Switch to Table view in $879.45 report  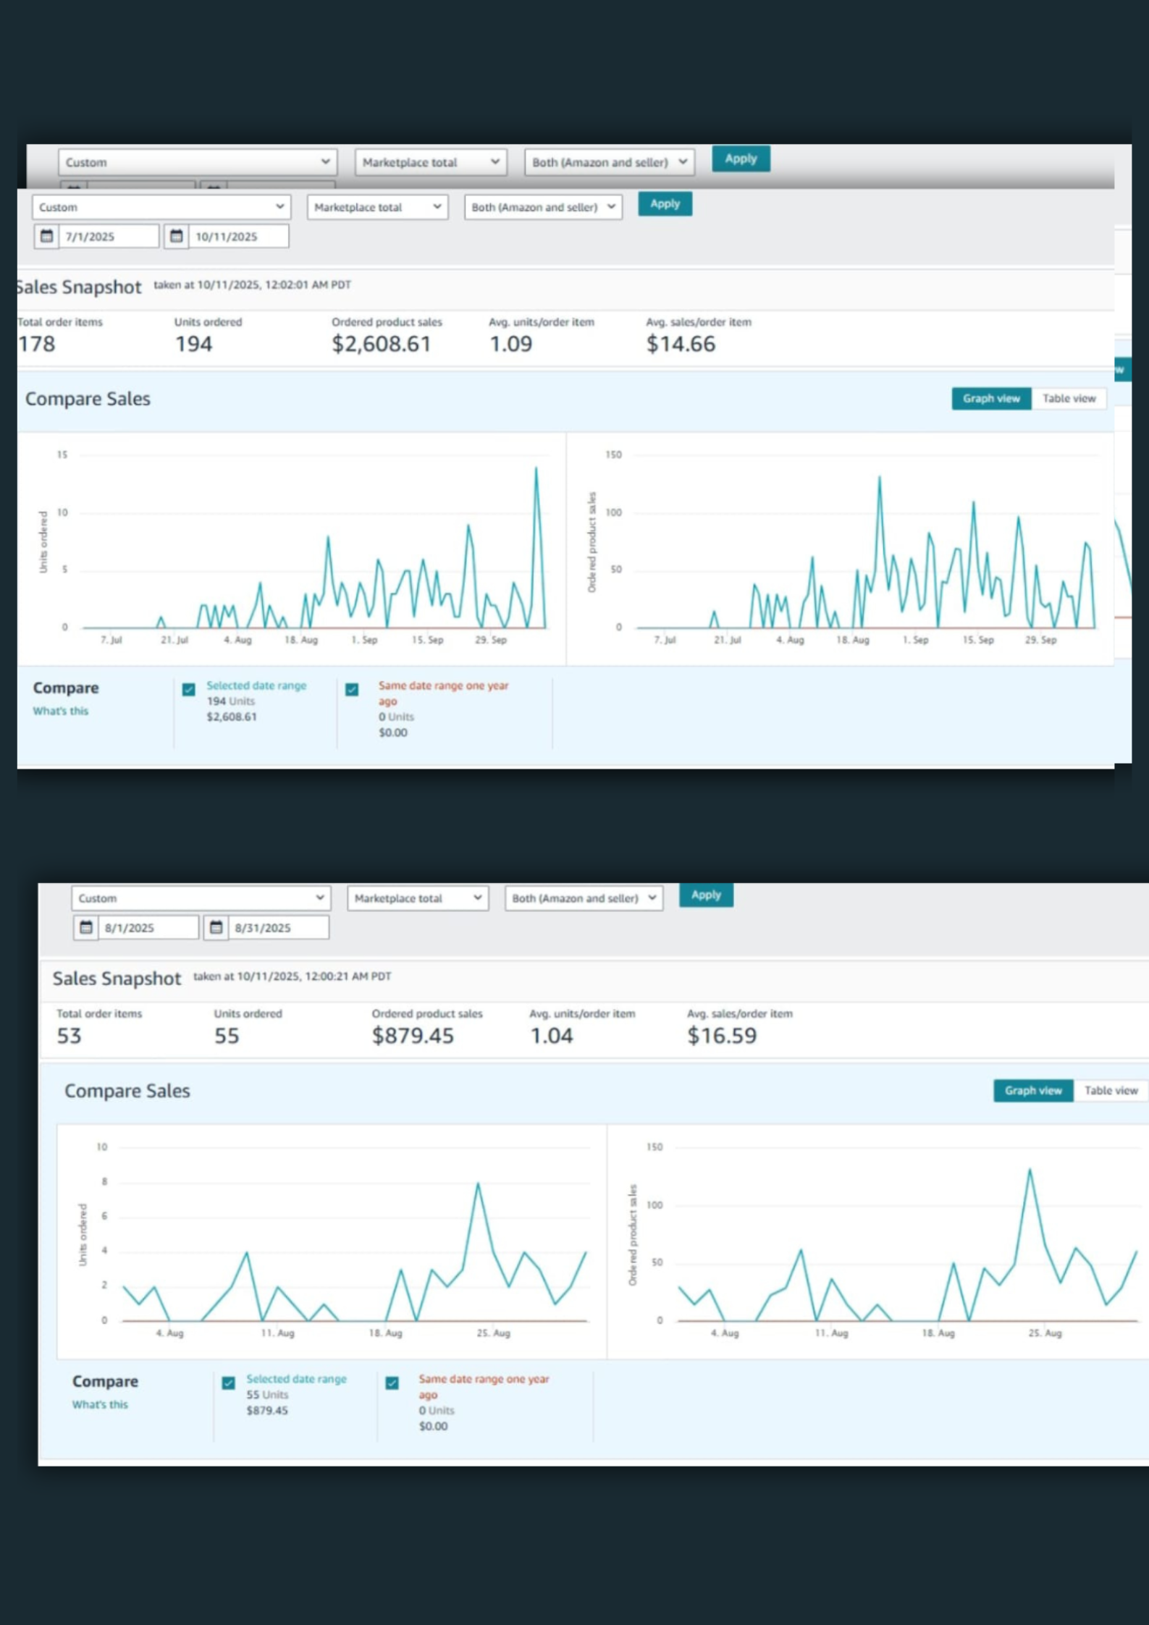click(1110, 1090)
